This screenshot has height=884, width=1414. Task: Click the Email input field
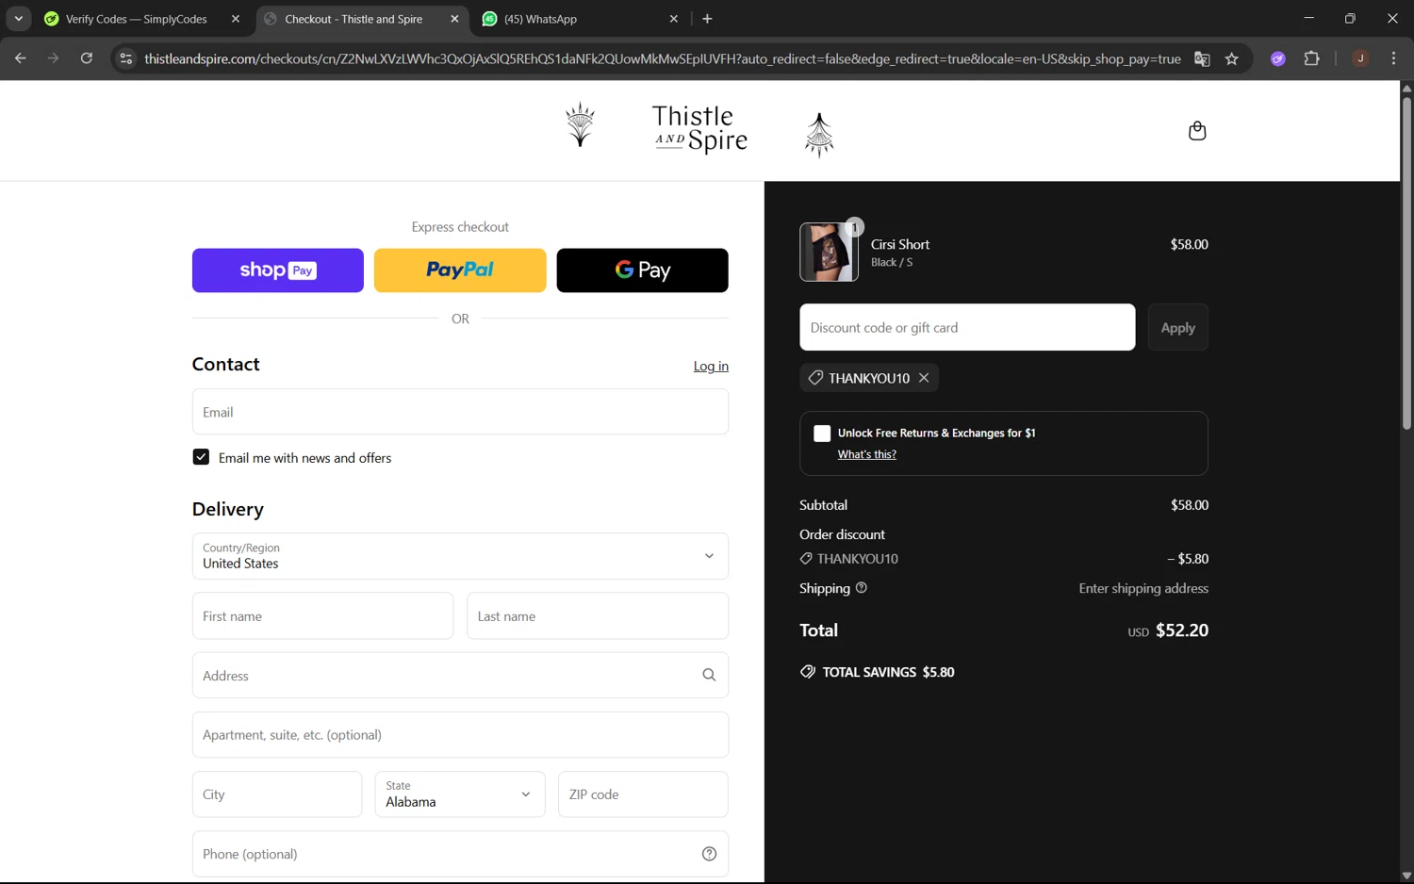tap(460, 412)
